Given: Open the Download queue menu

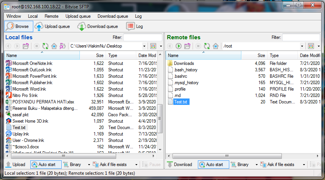Looking at the screenshot, I should 113,16.
